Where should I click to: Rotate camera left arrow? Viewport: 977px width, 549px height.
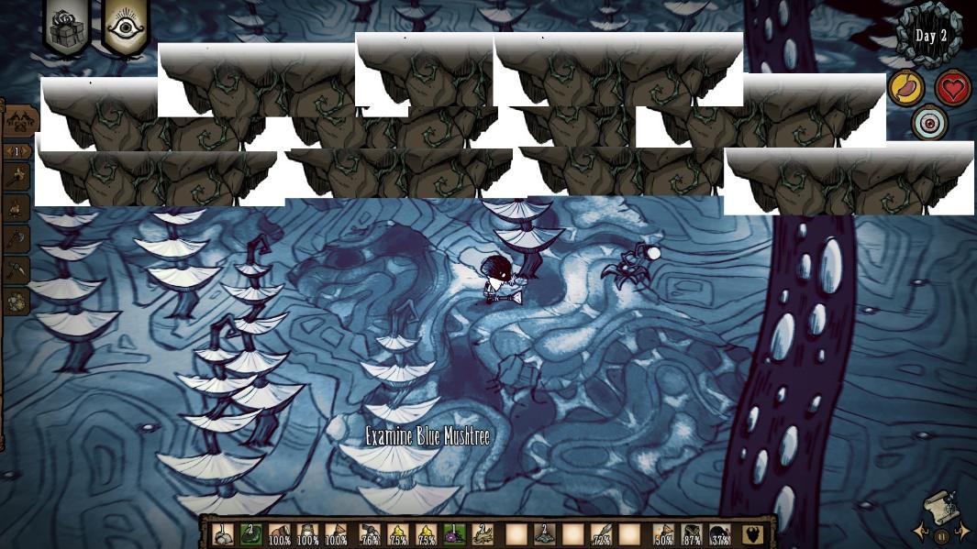click(920, 533)
